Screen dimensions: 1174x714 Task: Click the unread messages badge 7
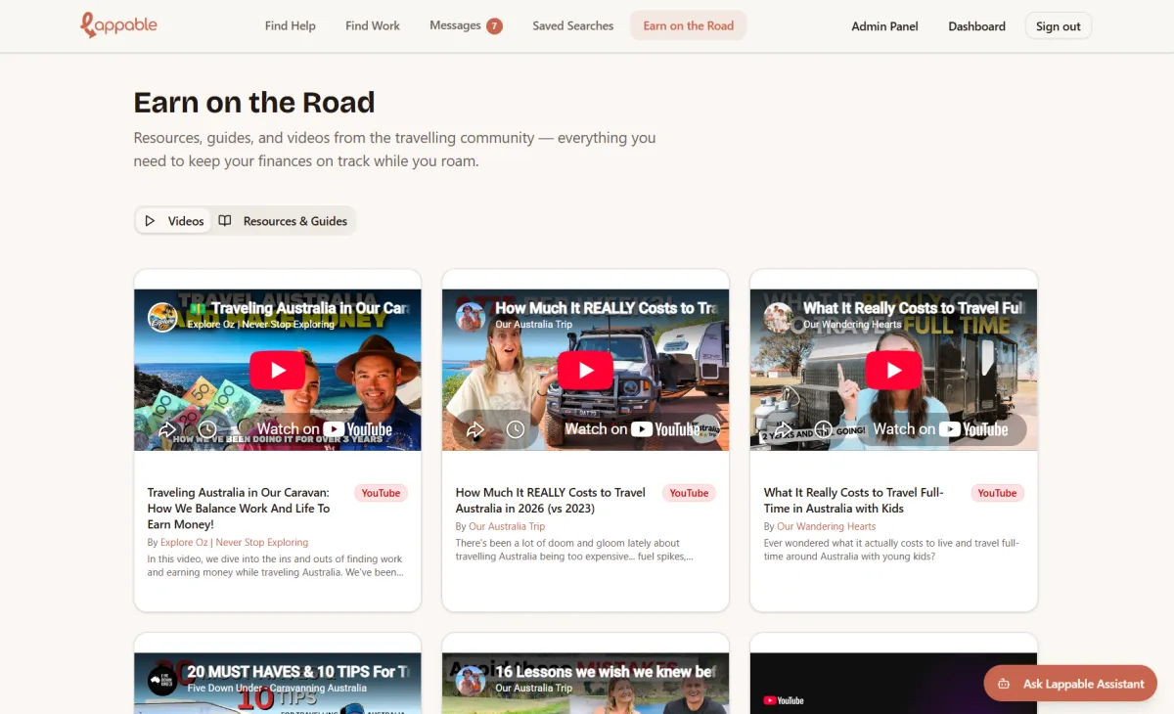pyautogui.click(x=495, y=25)
